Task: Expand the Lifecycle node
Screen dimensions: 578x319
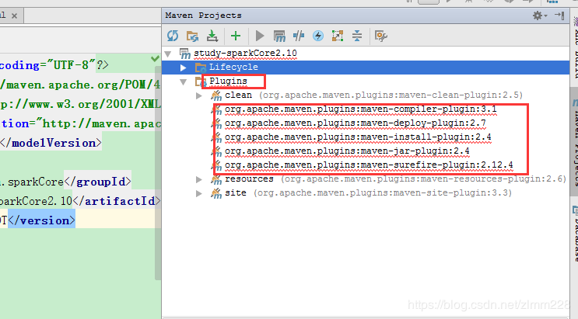Action: tap(184, 68)
